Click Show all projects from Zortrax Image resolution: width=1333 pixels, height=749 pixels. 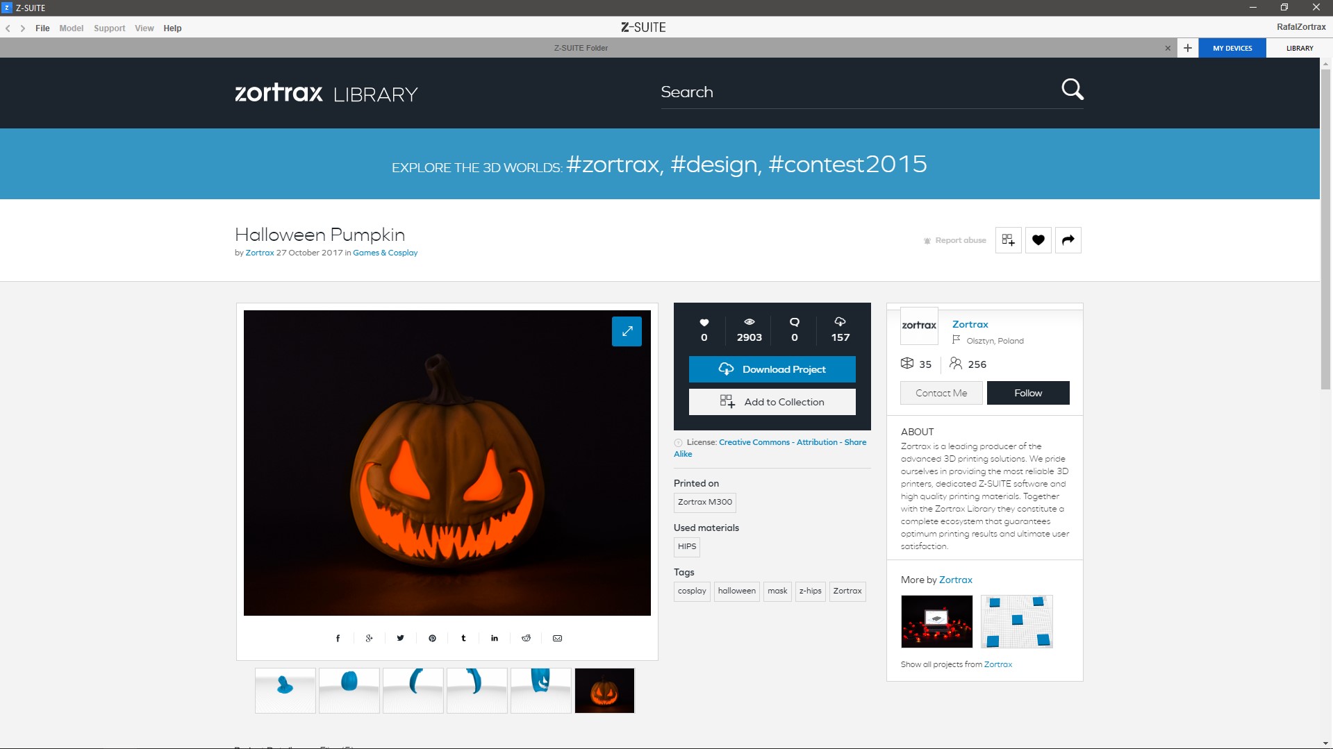click(x=957, y=664)
